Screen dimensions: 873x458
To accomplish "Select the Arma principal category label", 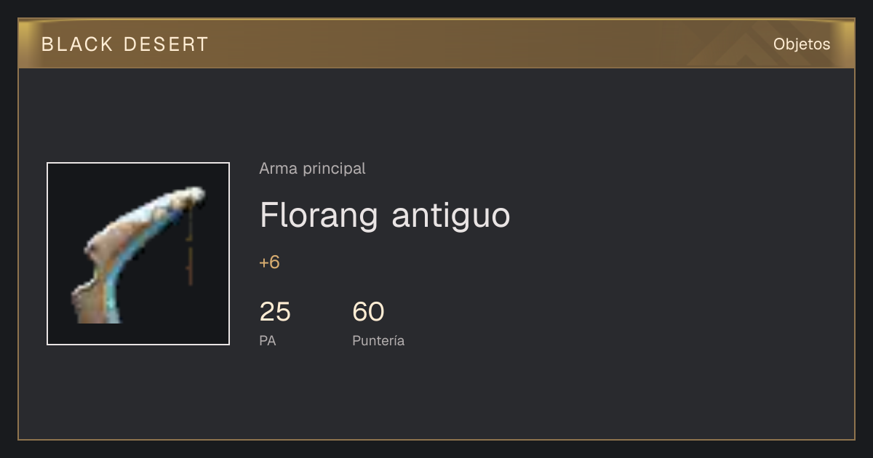I will [x=312, y=169].
